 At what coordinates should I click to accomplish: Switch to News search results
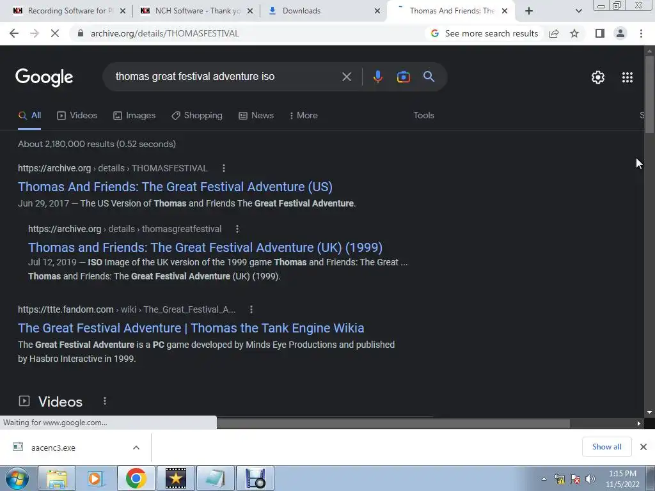pyautogui.click(x=256, y=115)
